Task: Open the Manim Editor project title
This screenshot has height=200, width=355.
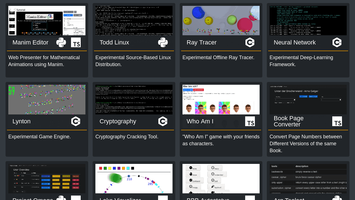Action: coord(31,42)
